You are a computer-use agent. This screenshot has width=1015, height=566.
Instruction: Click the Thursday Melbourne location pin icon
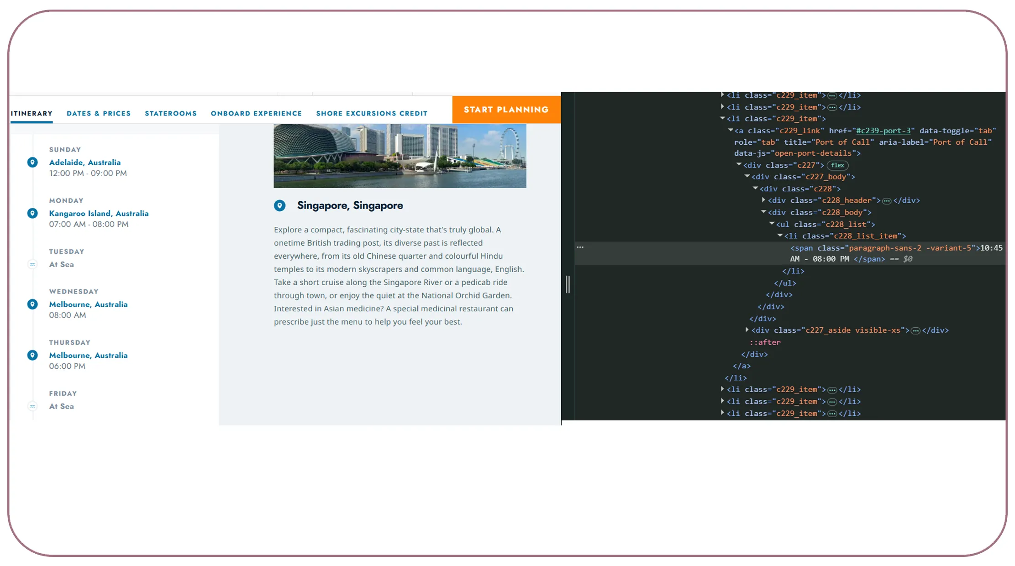coord(32,356)
